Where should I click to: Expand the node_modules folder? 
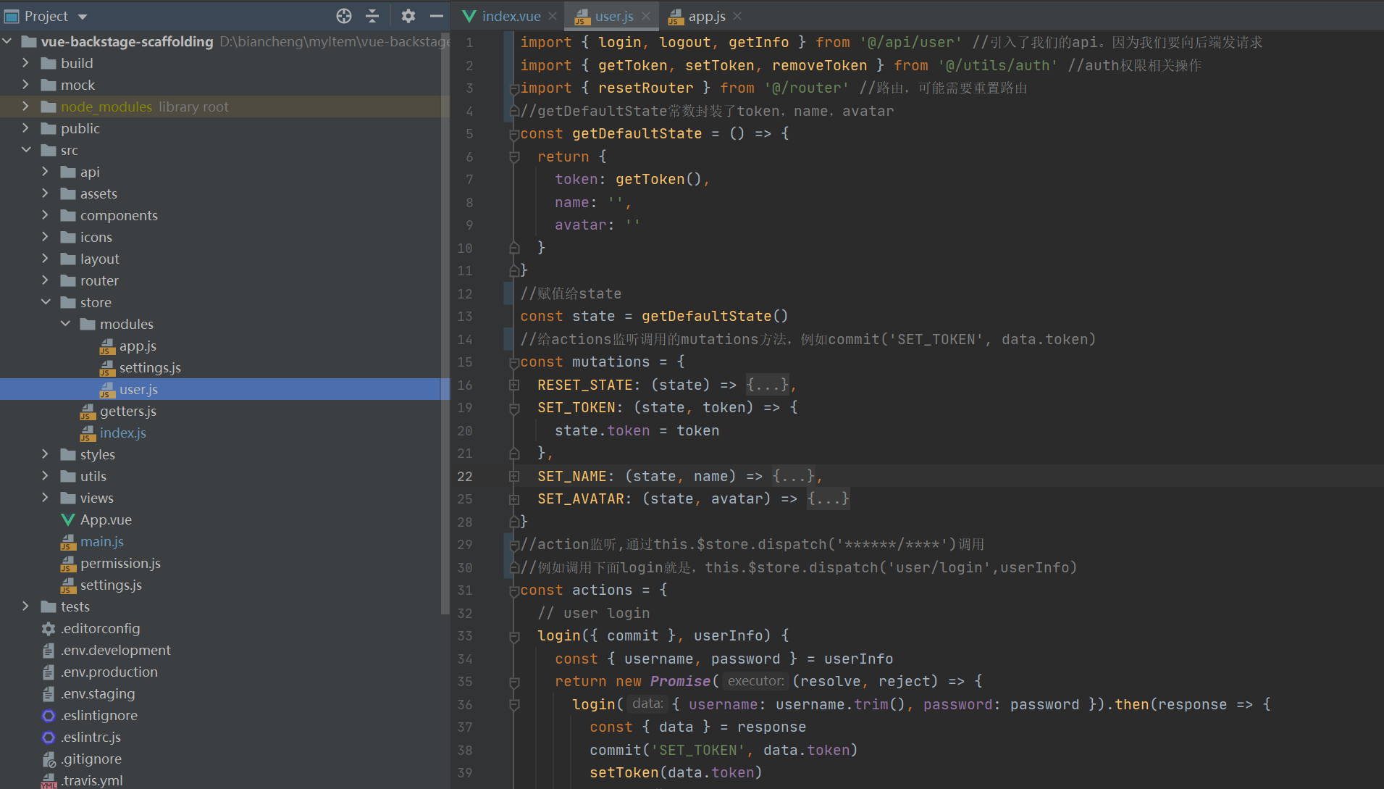(25, 107)
